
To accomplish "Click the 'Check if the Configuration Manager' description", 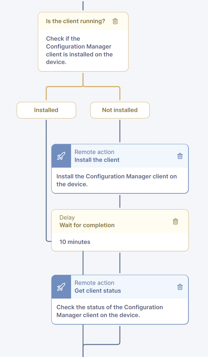I will (x=79, y=50).
